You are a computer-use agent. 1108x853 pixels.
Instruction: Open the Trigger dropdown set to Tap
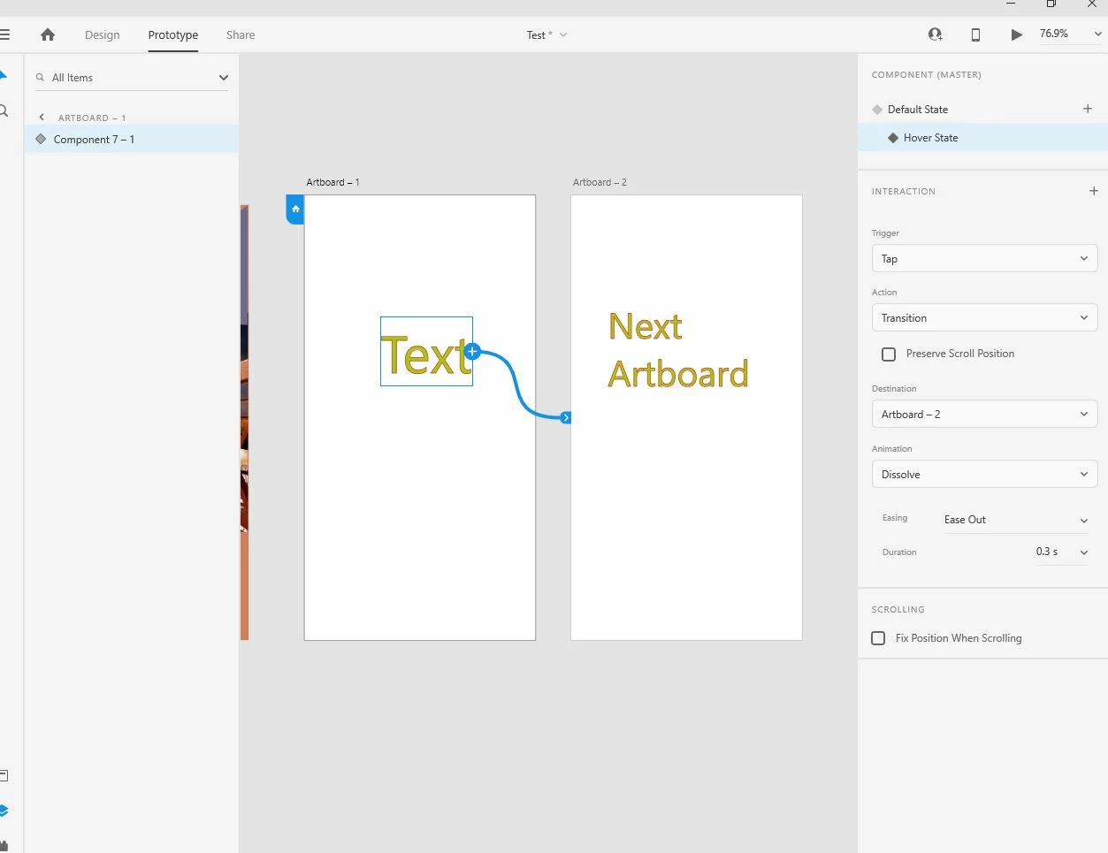coord(984,258)
